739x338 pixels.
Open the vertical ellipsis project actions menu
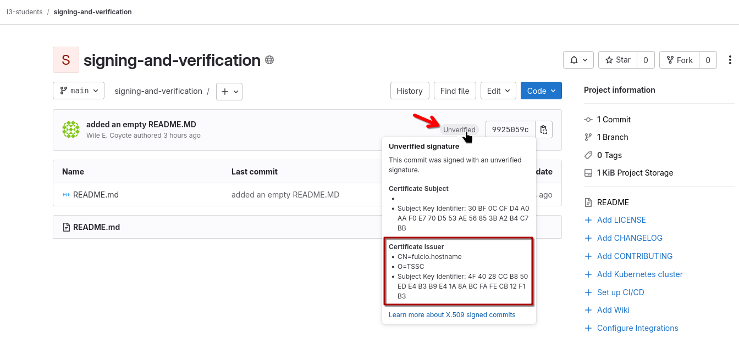[730, 60]
